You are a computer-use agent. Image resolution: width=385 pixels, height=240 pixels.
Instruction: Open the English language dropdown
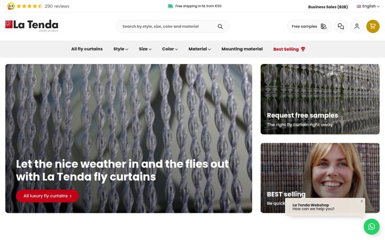click(x=368, y=6)
